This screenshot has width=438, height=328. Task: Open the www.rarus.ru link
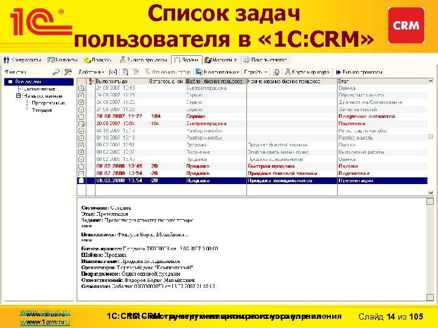(x=44, y=313)
